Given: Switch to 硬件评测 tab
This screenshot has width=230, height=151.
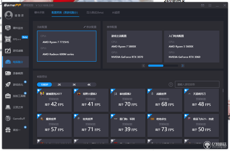Looking at the screenshot, I should coord(39,12).
